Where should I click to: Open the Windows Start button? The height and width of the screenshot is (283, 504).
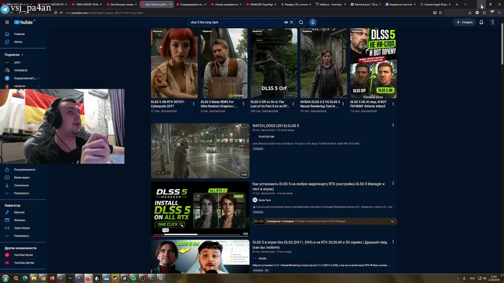point(6,278)
